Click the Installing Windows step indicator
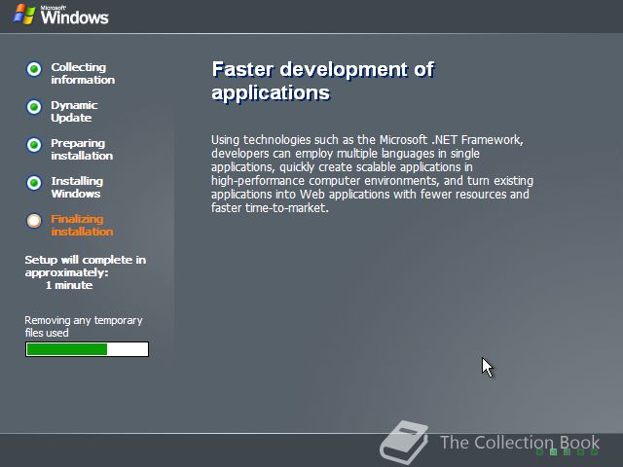 [x=34, y=183]
